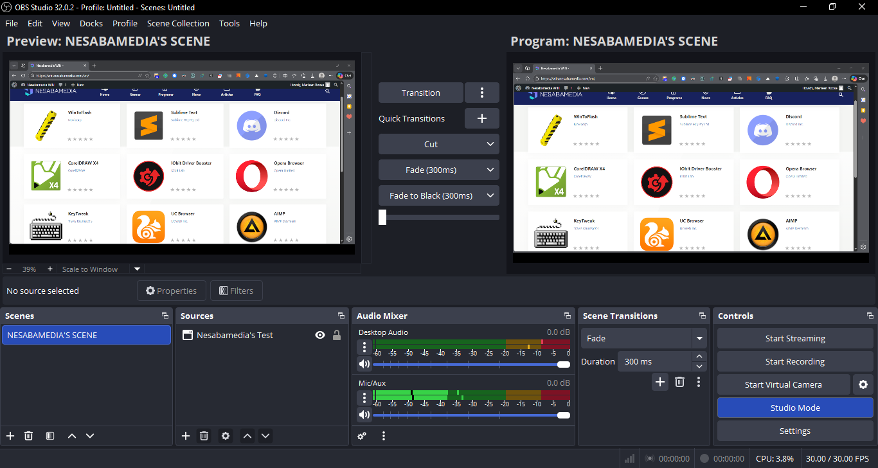Image resolution: width=878 pixels, height=468 pixels.
Task: Toggle Studio Mode off
Action: [794, 408]
